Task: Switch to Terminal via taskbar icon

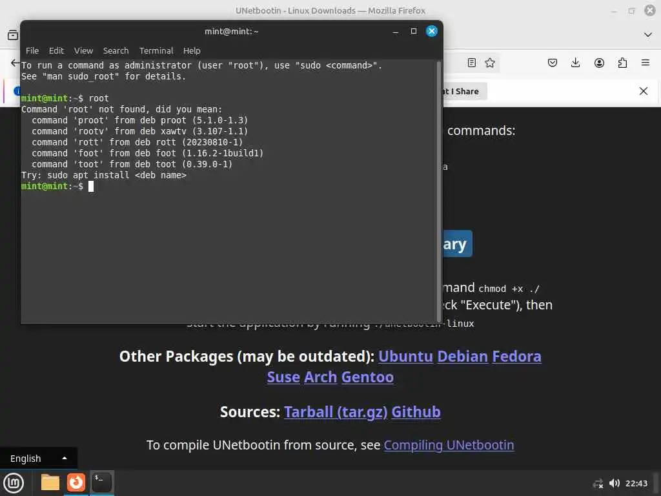Action: click(x=101, y=482)
